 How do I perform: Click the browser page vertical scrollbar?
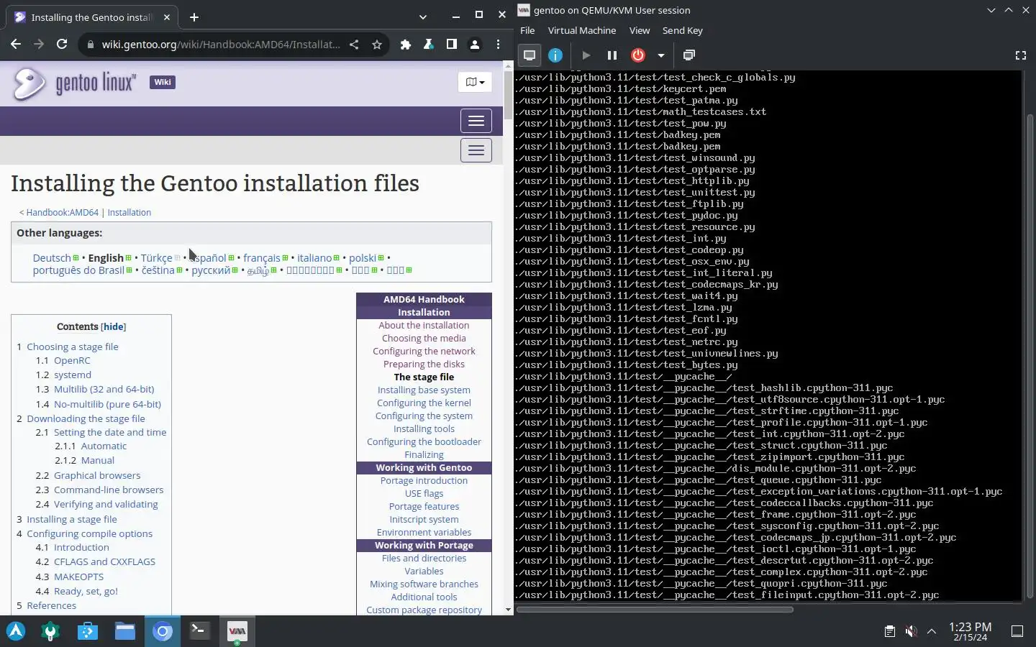click(509, 93)
